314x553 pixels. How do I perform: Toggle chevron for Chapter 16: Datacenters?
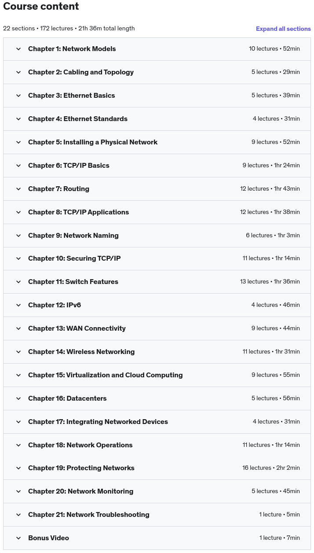click(x=18, y=398)
